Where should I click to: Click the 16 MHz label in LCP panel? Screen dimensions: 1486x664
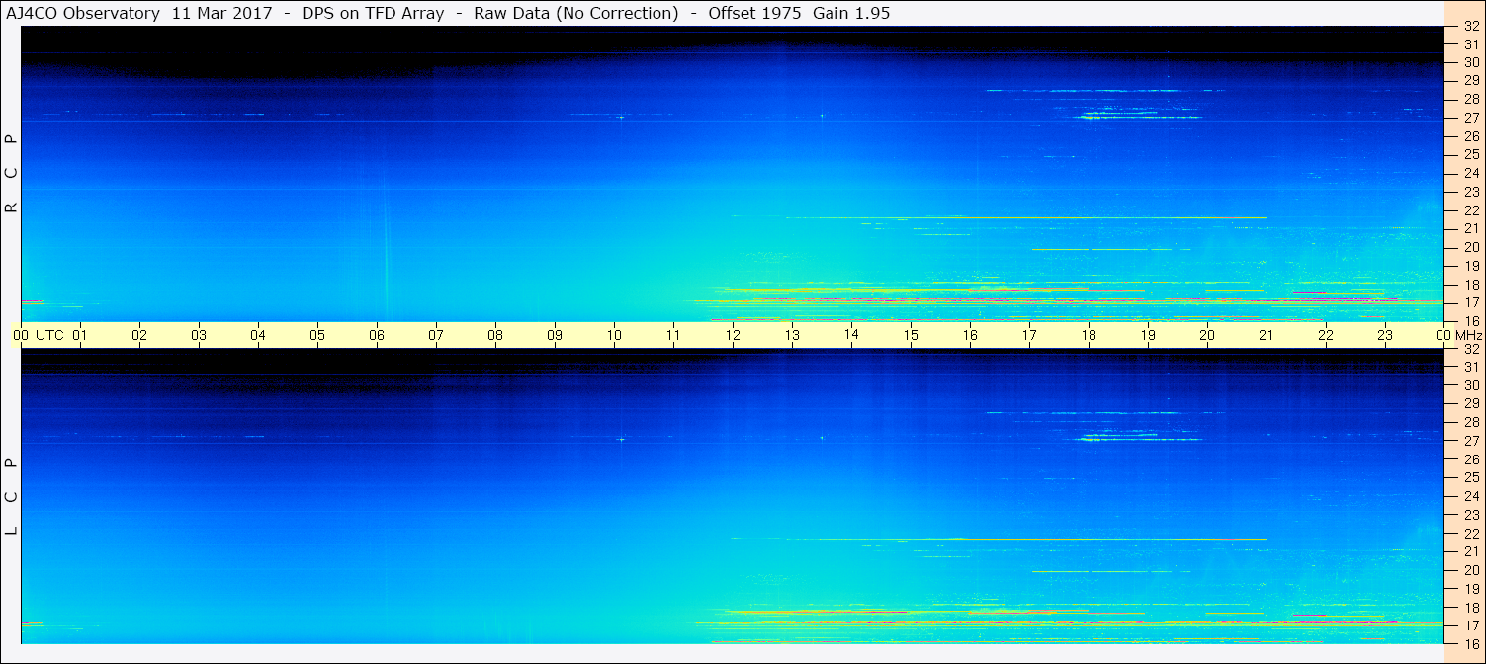1470,643
